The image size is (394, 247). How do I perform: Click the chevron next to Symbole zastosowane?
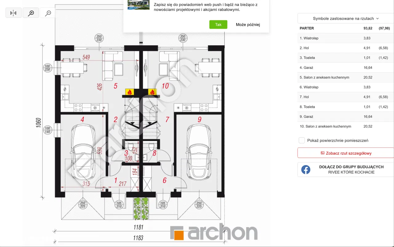tap(377, 18)
